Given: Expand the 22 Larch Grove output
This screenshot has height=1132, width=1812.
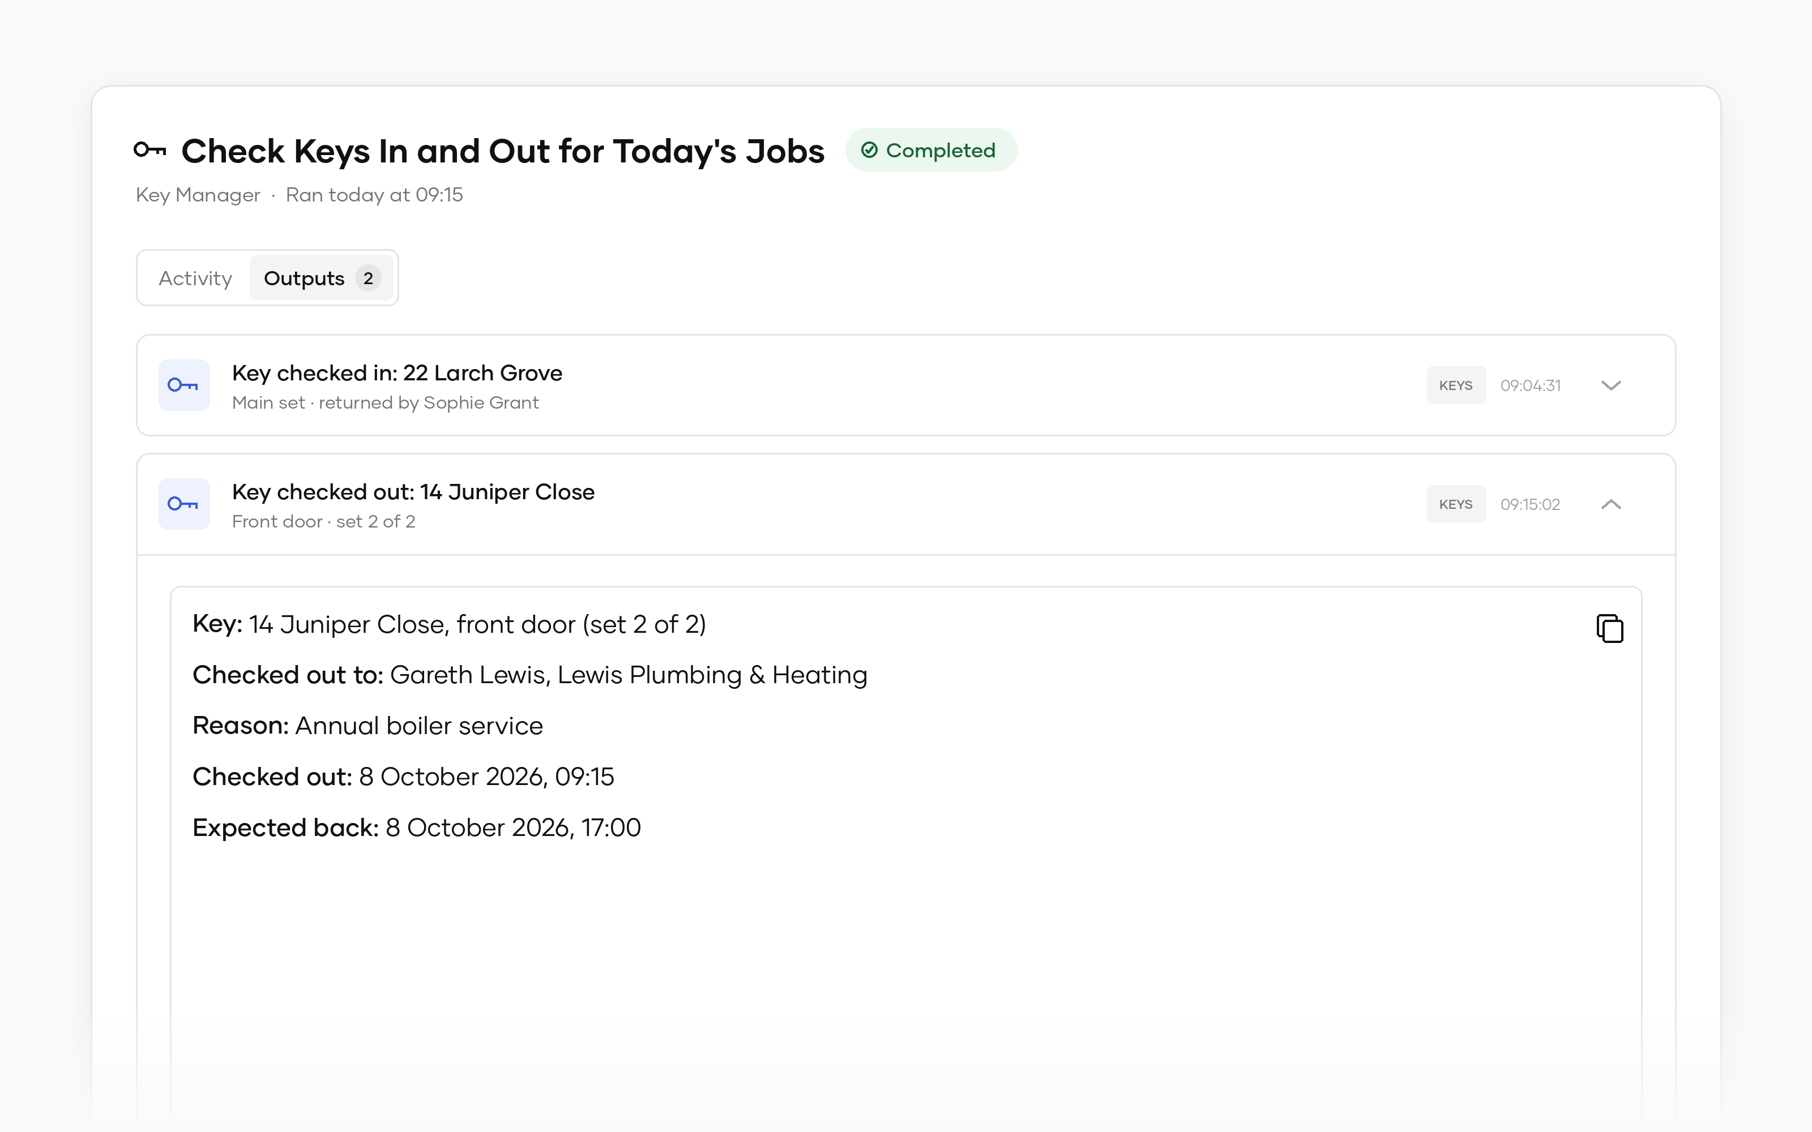Looking at the screenshot, I should pyautogui.click(x=1610, y=385).
